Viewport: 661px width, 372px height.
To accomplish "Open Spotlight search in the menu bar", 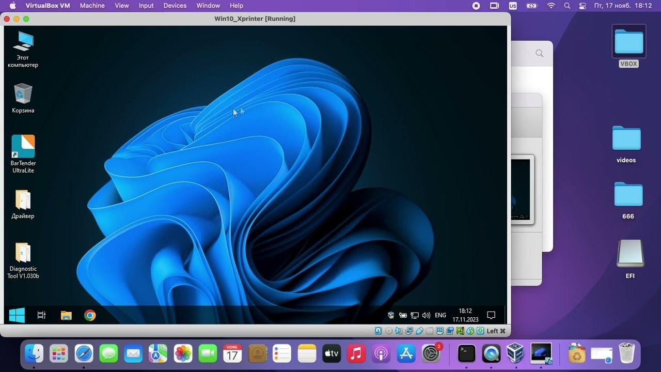I will pyautogui.click(x=567, y=6).
